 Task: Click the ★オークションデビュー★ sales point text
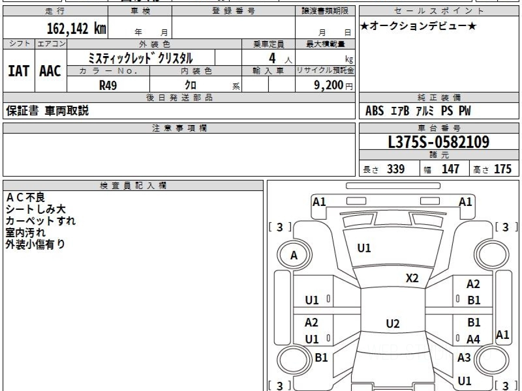(x=418, y=27)
